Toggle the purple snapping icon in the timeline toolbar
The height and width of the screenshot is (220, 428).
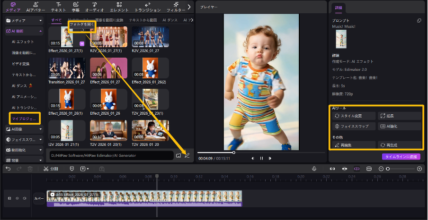click(357, 169)
